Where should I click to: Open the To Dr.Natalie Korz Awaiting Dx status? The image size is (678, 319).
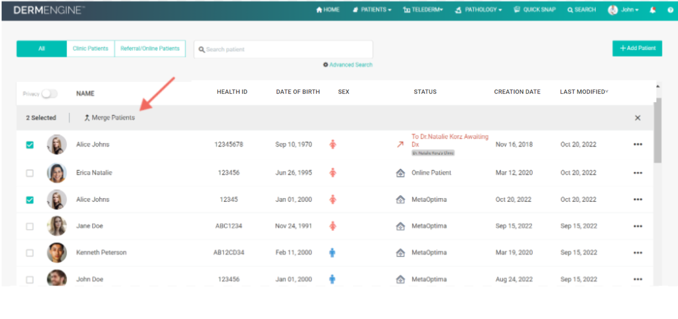450,140
